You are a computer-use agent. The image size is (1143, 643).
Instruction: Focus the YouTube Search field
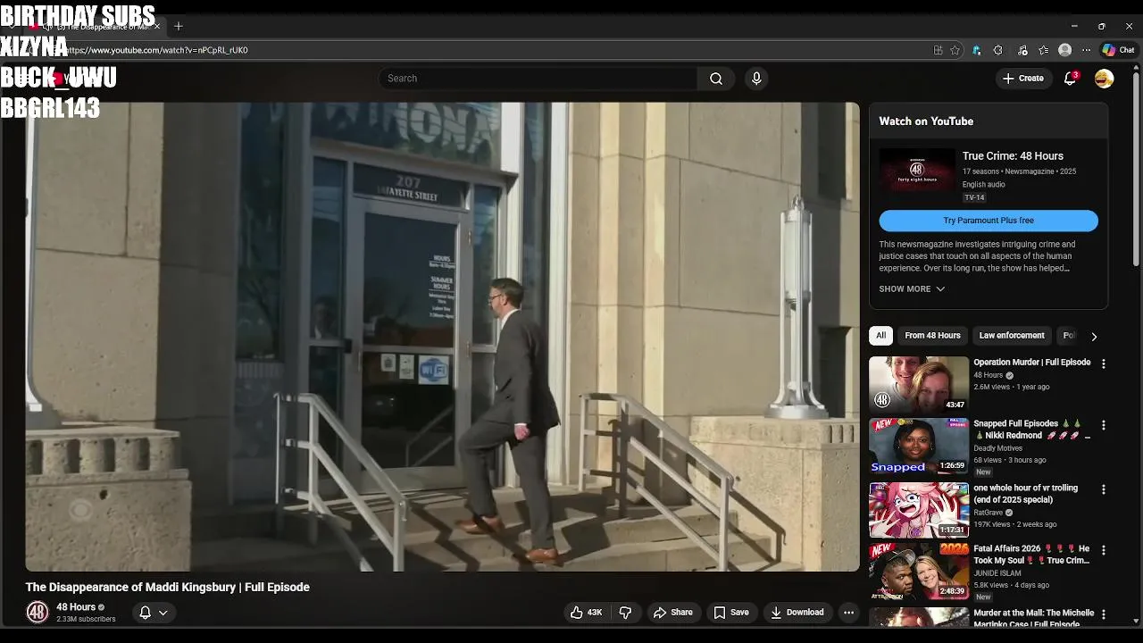pyautogui.click(x=538, y=79)
